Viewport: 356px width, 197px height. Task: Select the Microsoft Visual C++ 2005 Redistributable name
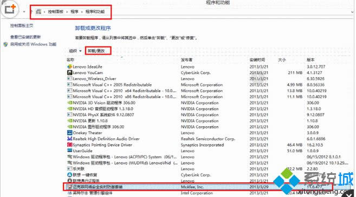click(x=112, y=85)
